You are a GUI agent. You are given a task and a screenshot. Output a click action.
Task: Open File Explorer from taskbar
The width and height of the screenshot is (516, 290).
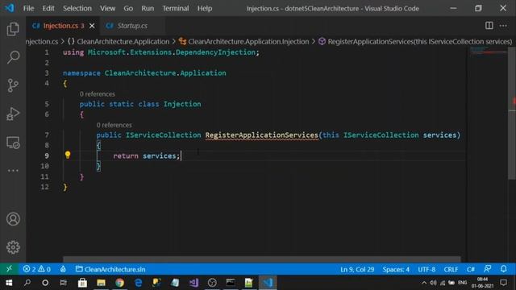point(101,283)
